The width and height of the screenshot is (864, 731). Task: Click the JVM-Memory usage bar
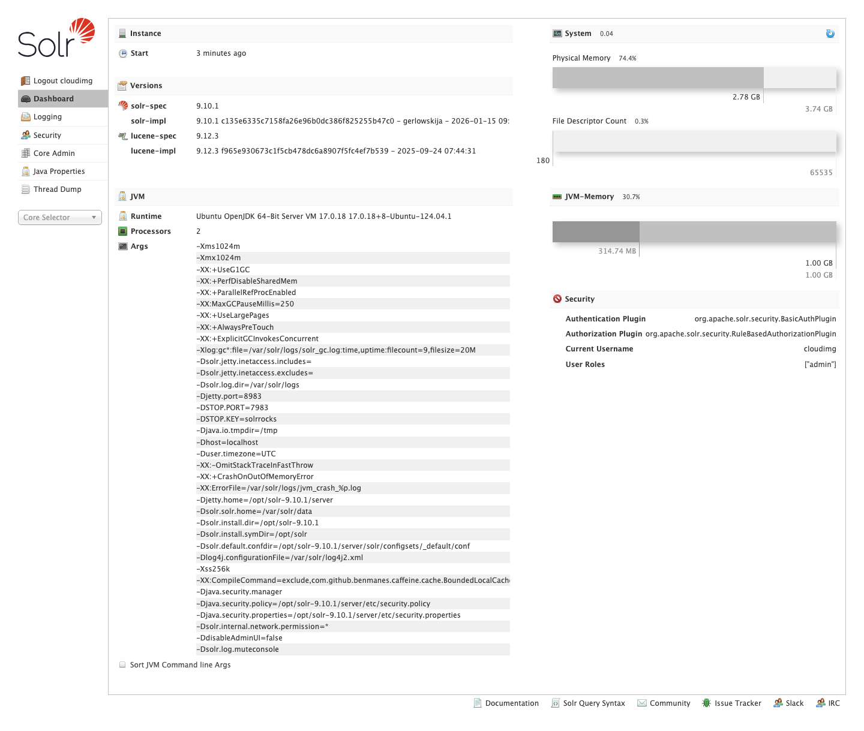tap(694, 232)
